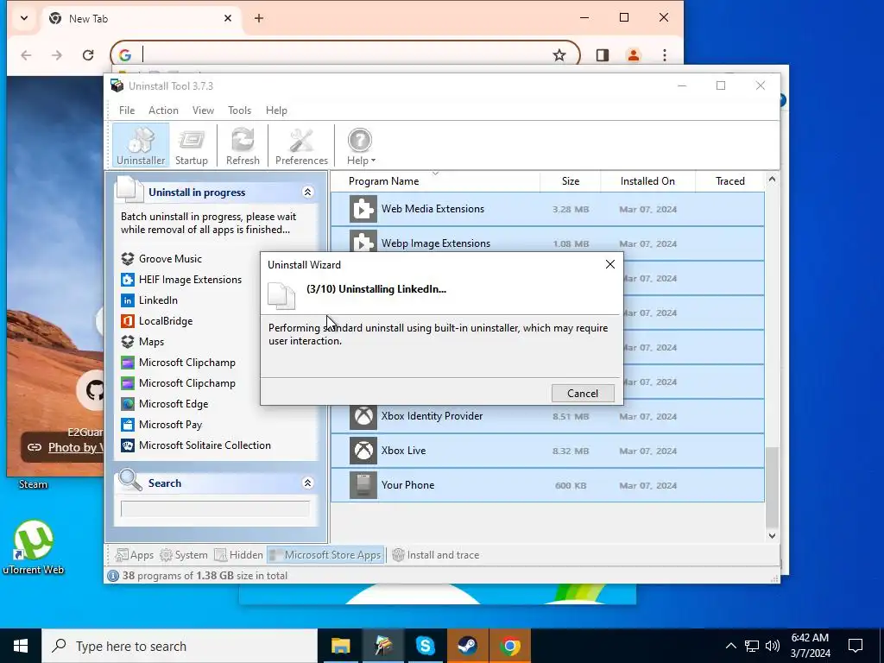The width and height of the screenshot is (884, 663).
Task: Click the Chrome address bar
Action: (344, 54)
